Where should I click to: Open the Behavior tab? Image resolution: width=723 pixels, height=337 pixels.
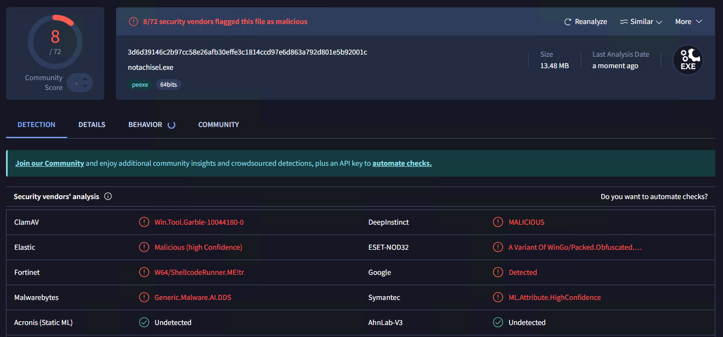click(145, 125)
